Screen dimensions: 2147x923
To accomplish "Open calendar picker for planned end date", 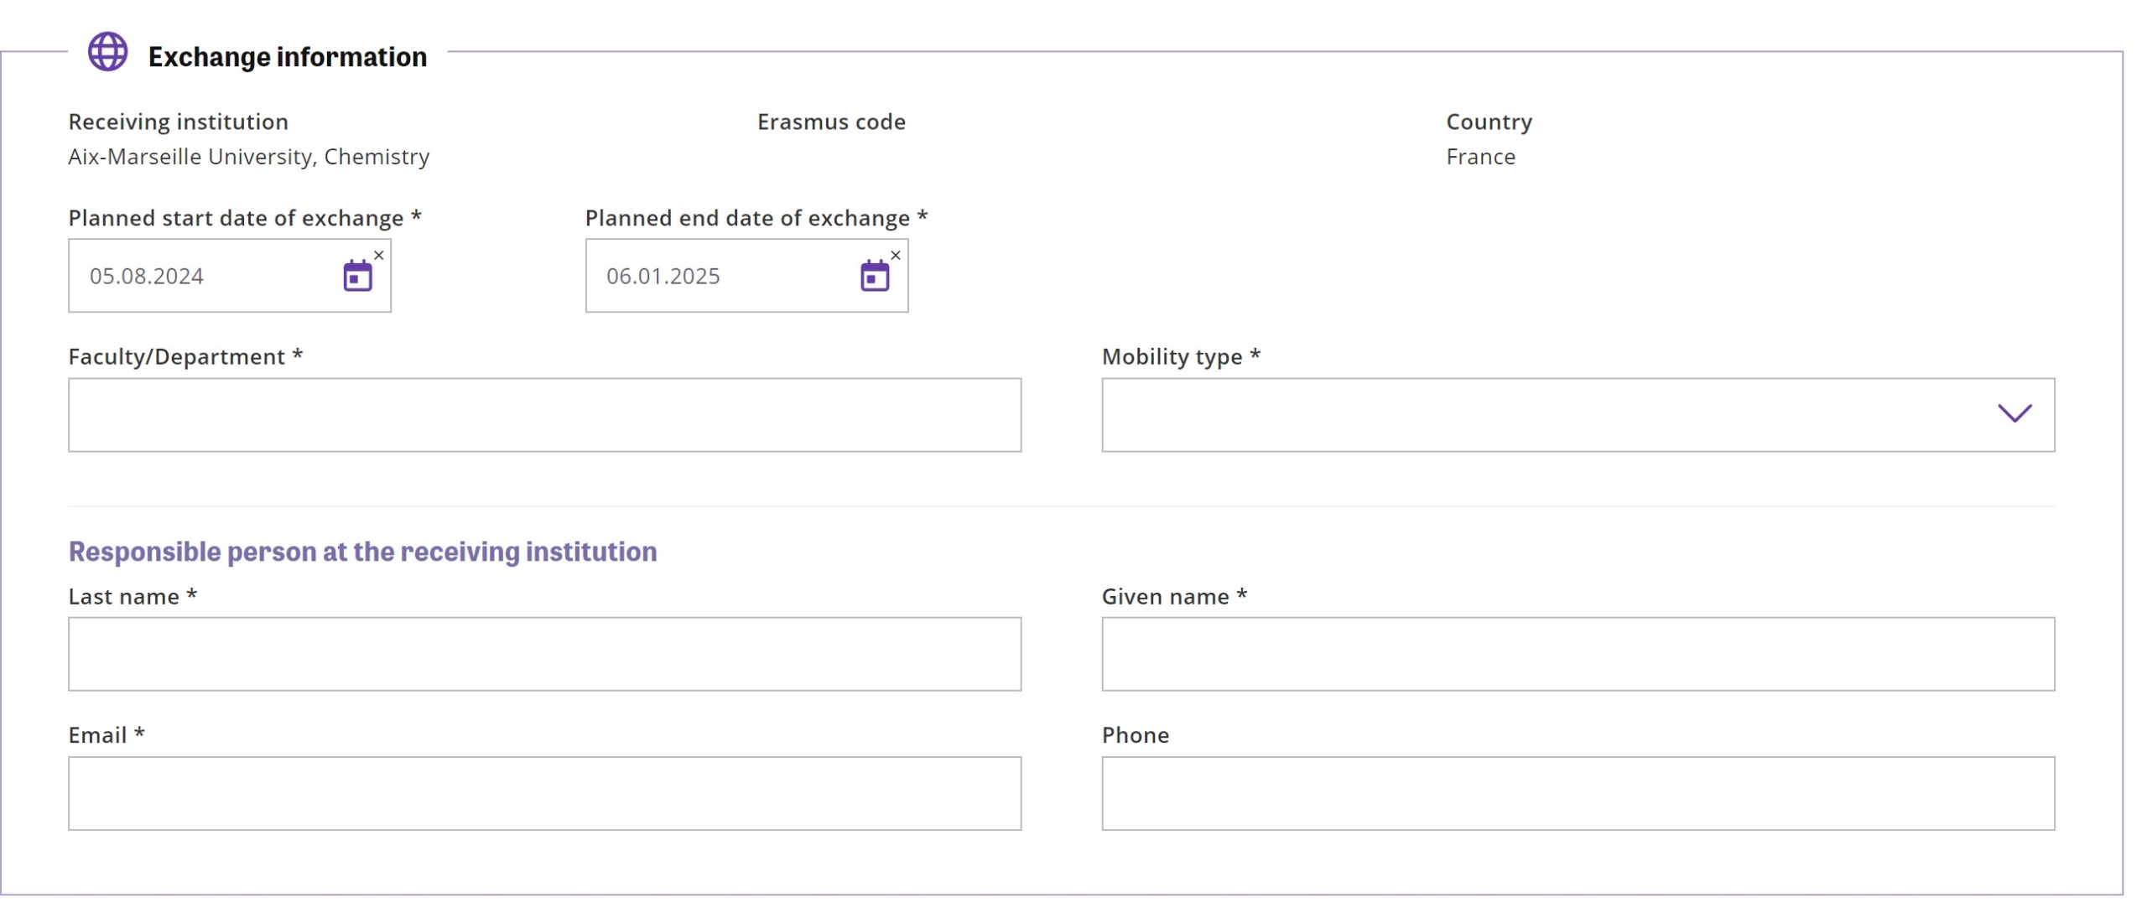I will pyautogui.click(x=874, y=275).
